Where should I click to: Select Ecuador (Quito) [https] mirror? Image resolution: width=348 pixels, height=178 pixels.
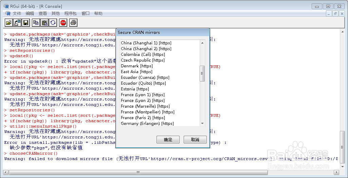click(x=160, y=83)
